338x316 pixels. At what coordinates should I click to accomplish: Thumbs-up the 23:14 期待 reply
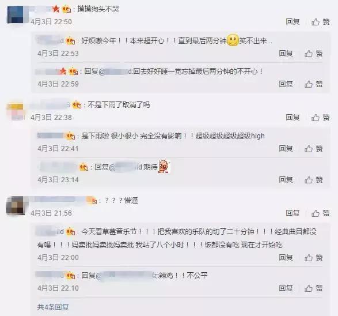[x=313, y=180]
